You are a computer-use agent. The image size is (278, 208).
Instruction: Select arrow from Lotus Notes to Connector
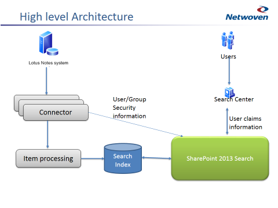(x=46, y=81)
